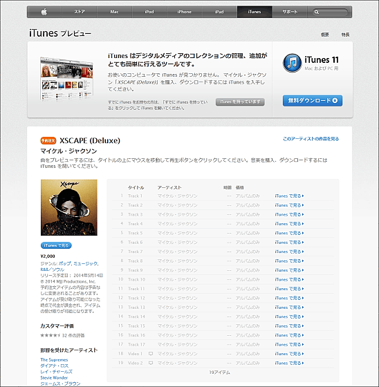Click the magnifier search icon
The width and height of the screenshot is (379, 387).
click(x=317, y=12)
